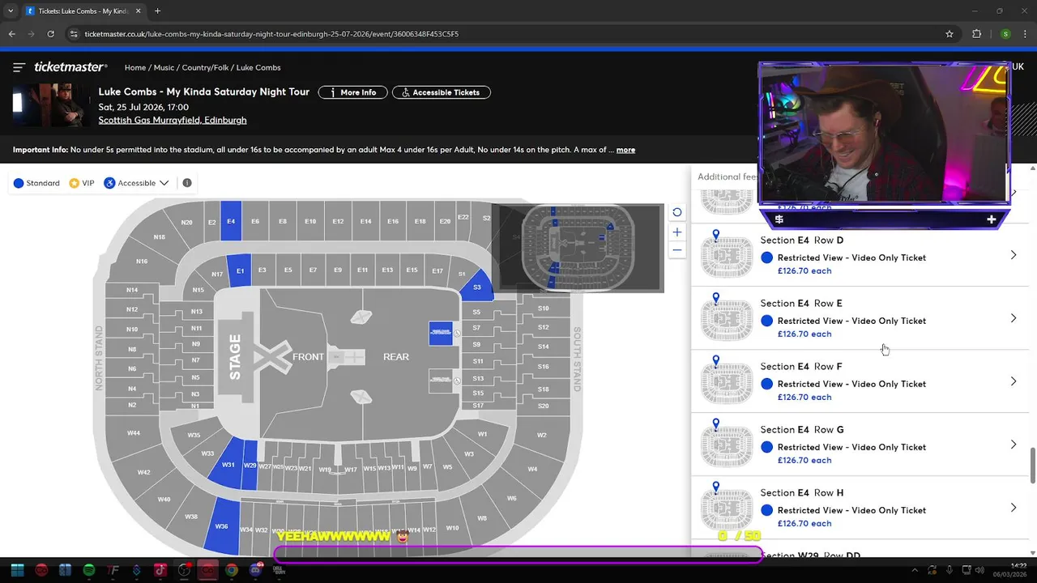
Task: Open the volume tray icon
Action: (x=981, y=570)
